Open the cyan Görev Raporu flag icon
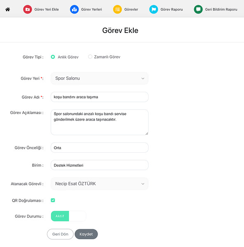This screenshot has width=244, height=247. pyautogui.click(x=153, y=9)
